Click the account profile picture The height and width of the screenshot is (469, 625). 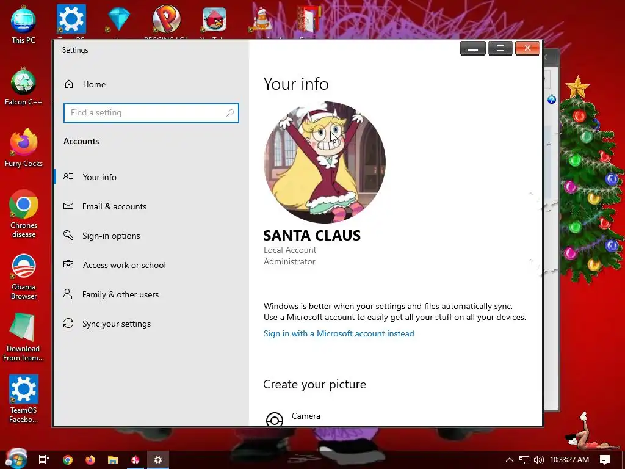pos(325,162)
